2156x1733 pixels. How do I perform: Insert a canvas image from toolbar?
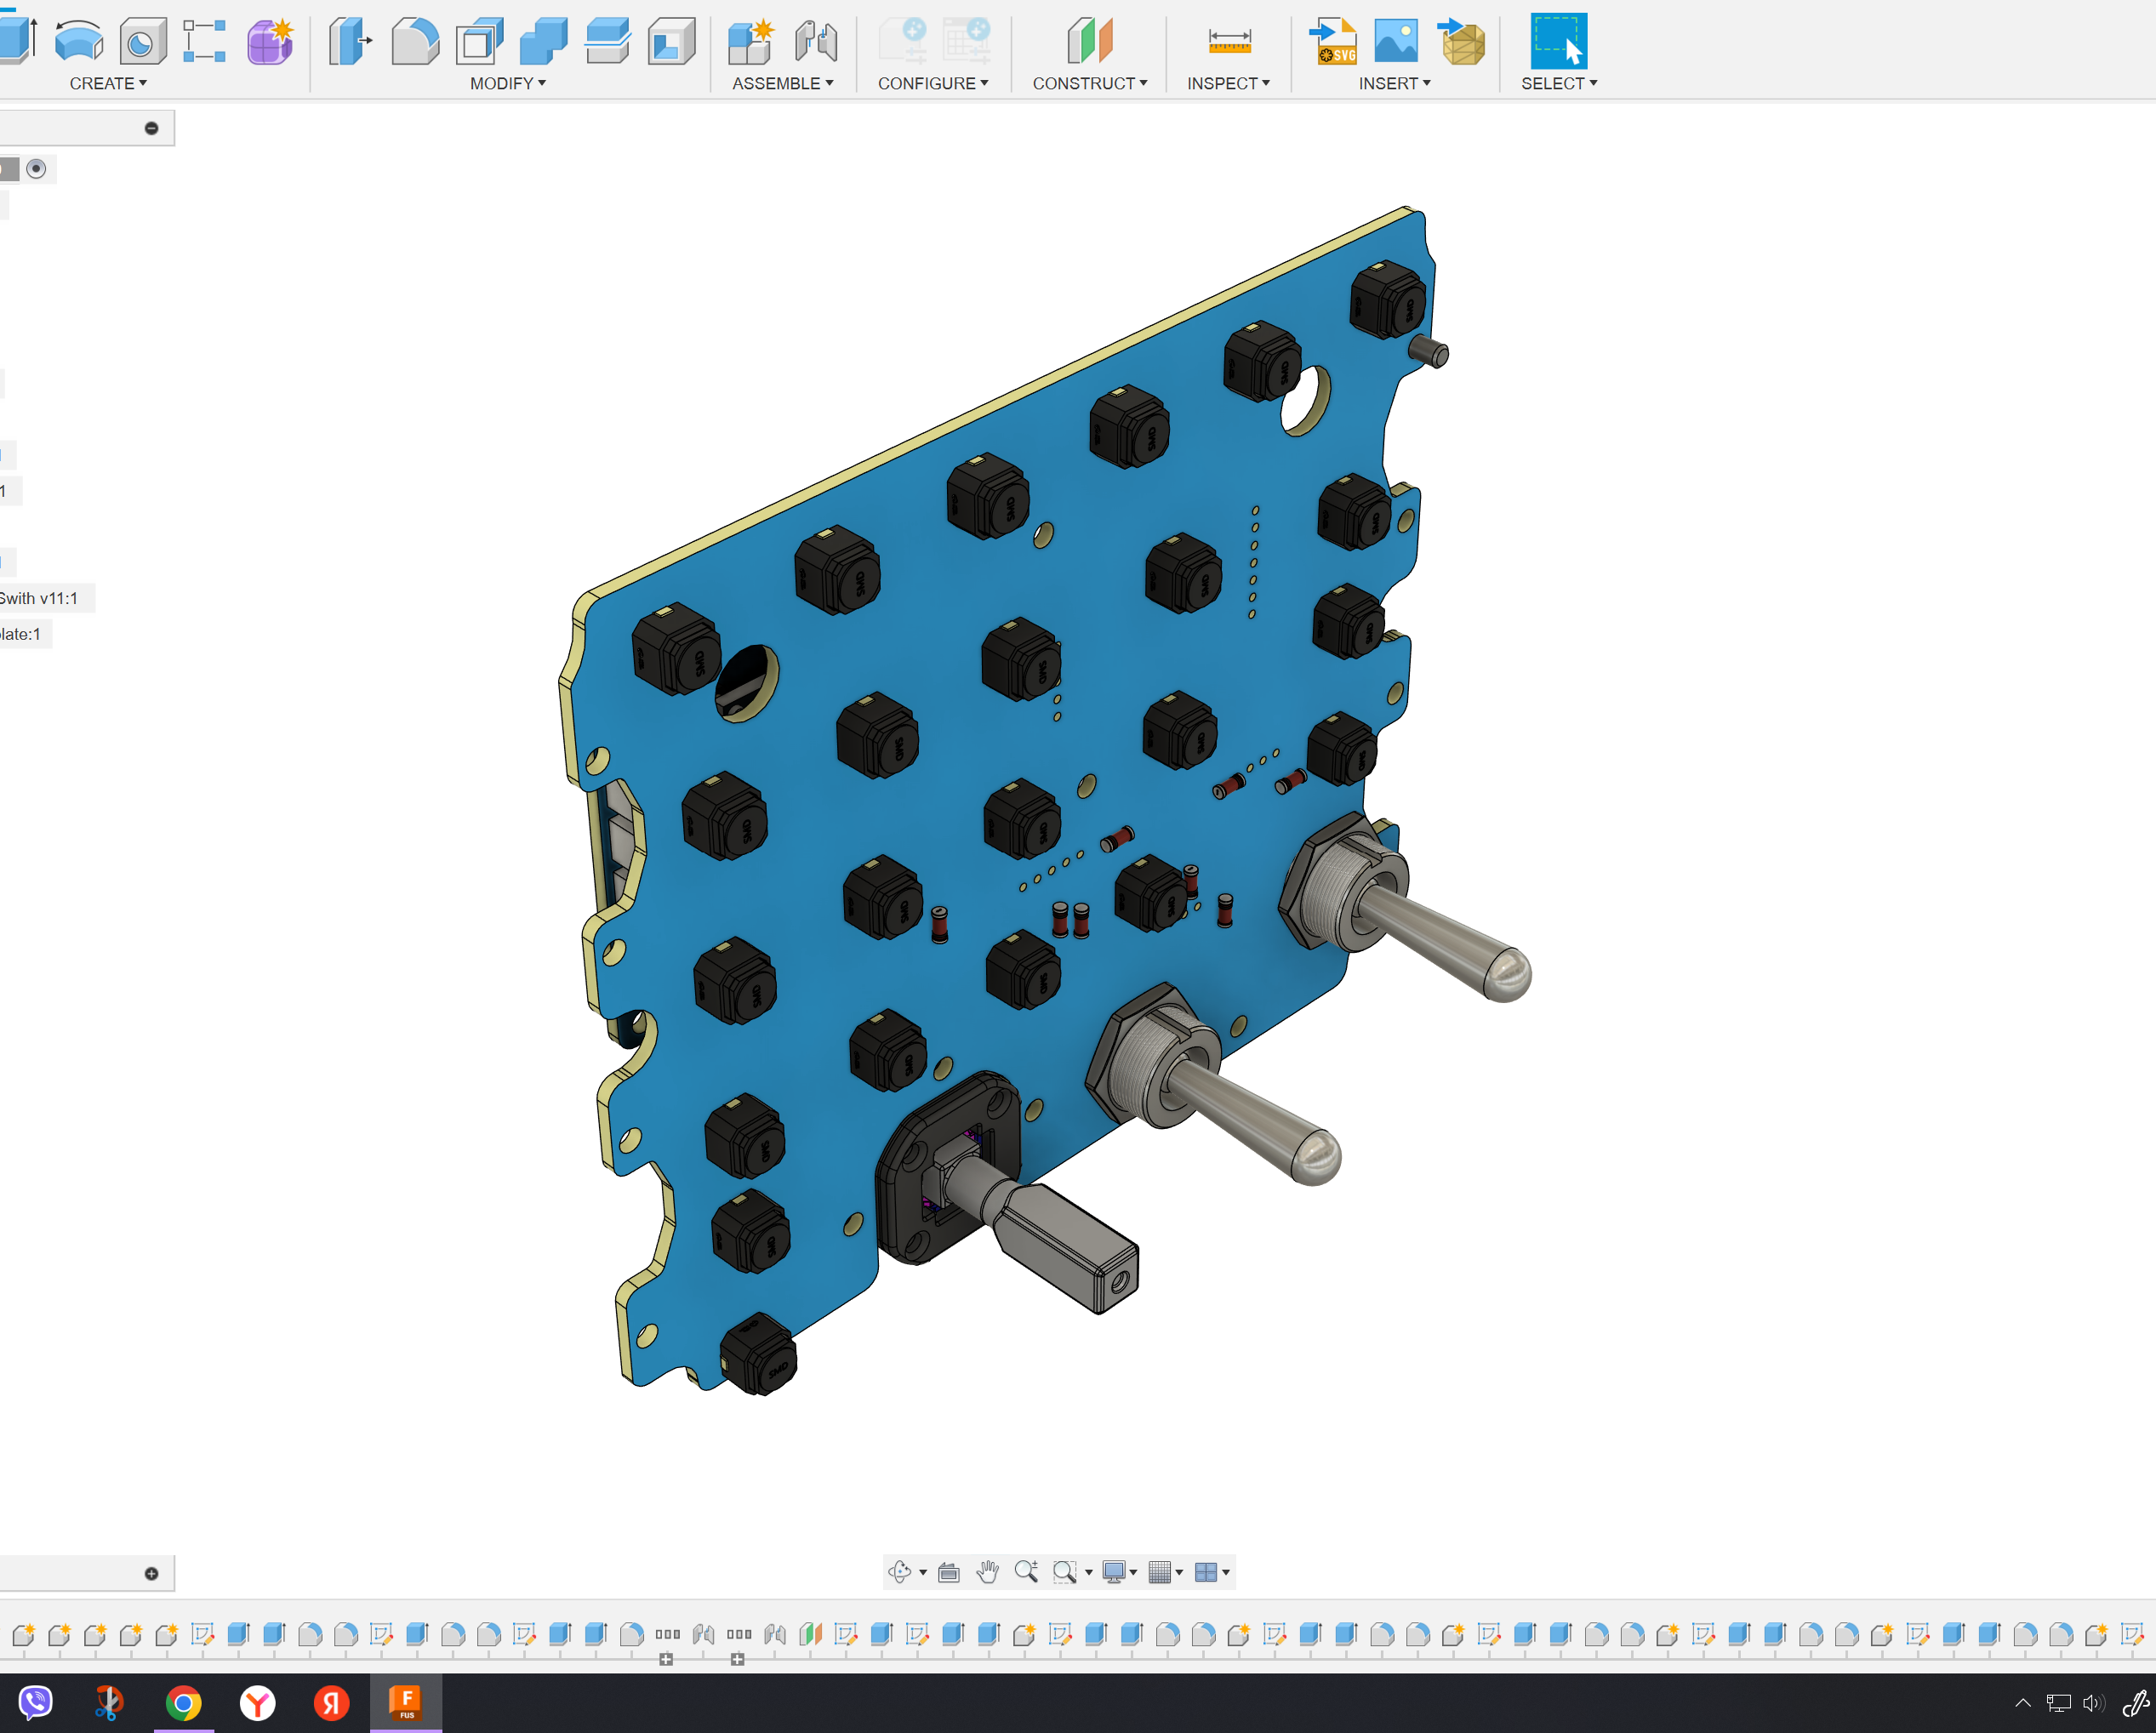[x=1396, y=42]
